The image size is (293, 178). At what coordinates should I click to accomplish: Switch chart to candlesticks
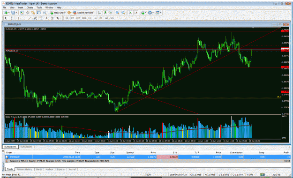(x=105, y=13)
